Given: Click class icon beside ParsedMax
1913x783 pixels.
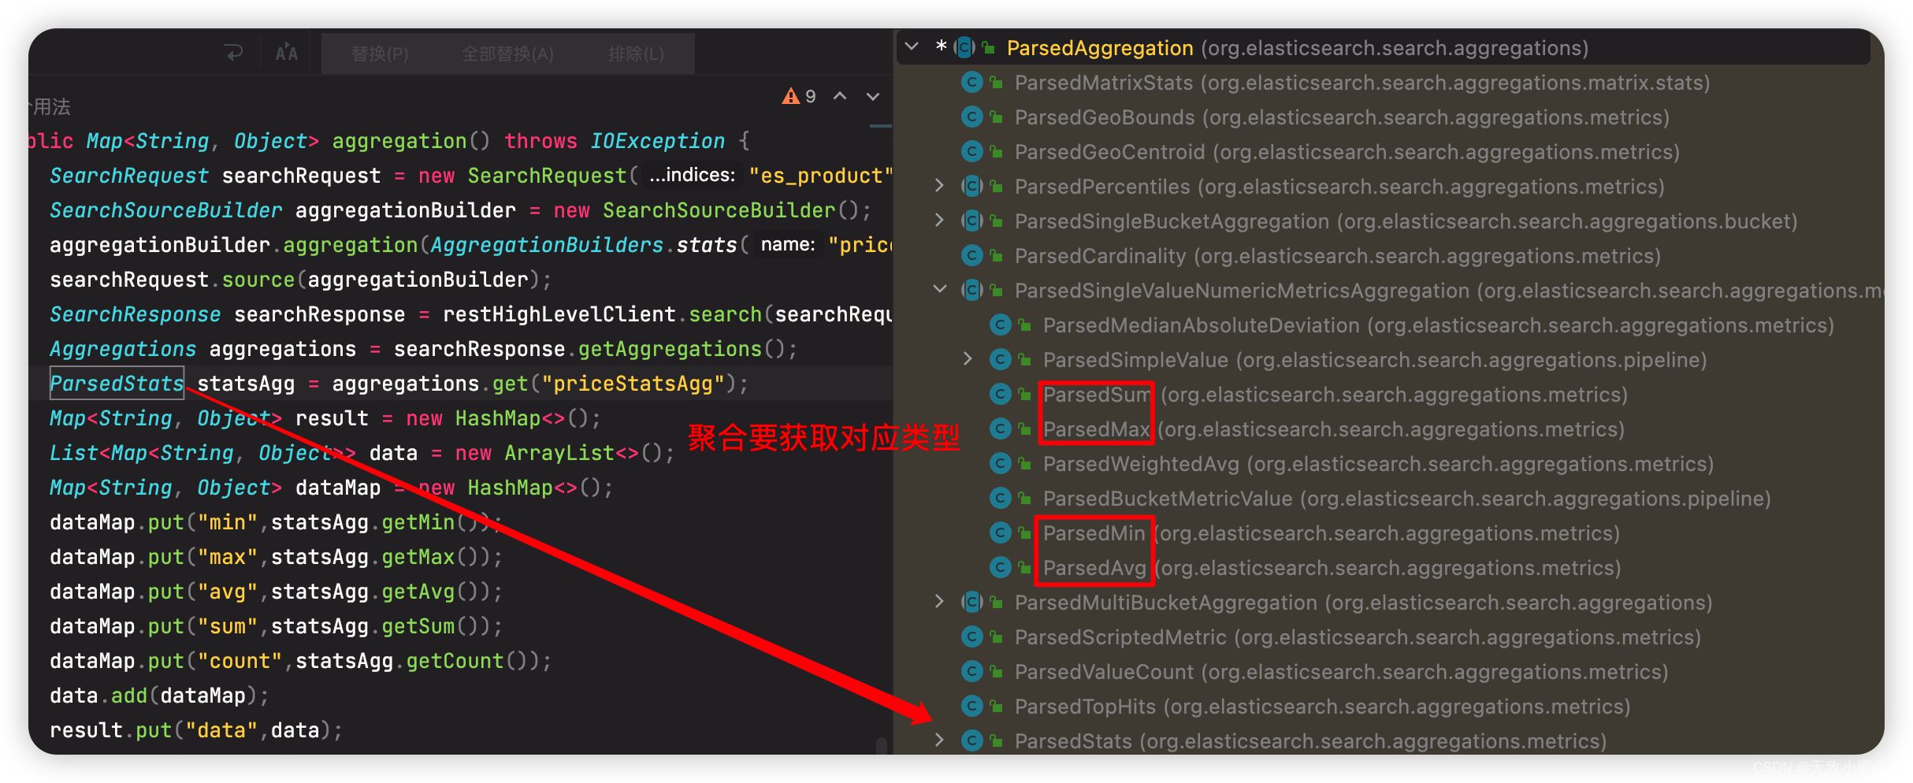Looking at the screenshot, I should [1001, 429].
